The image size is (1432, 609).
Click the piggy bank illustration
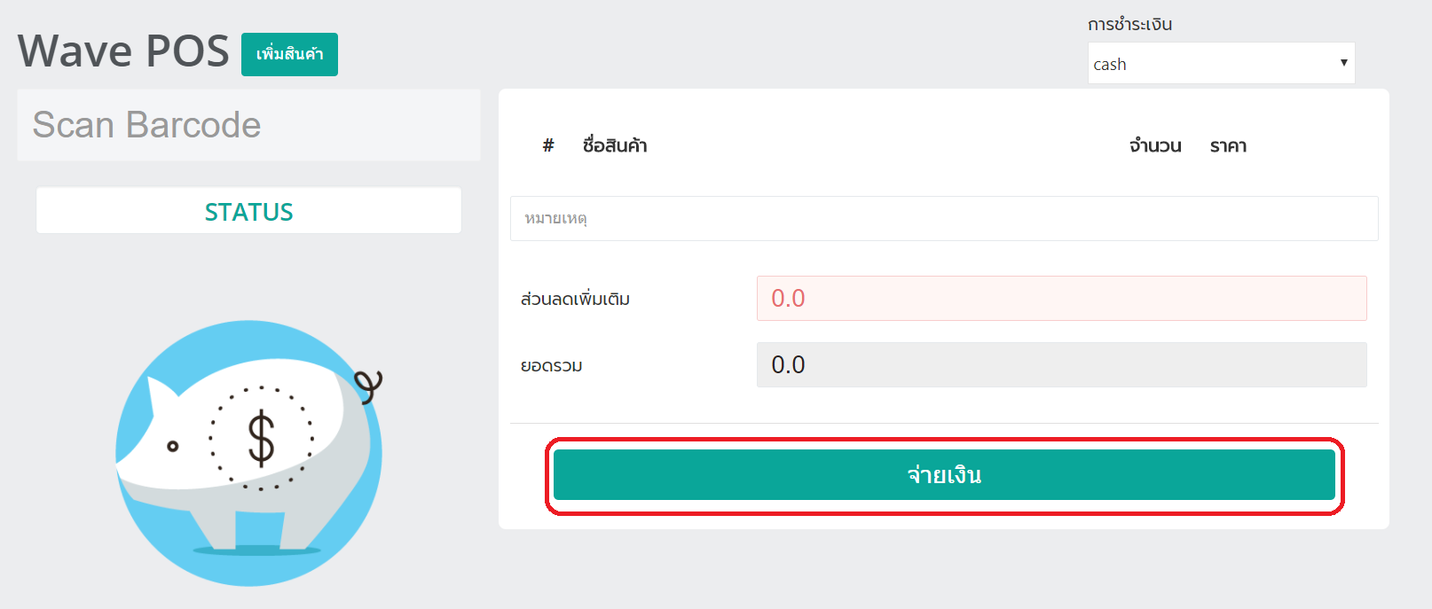[249, 452]
